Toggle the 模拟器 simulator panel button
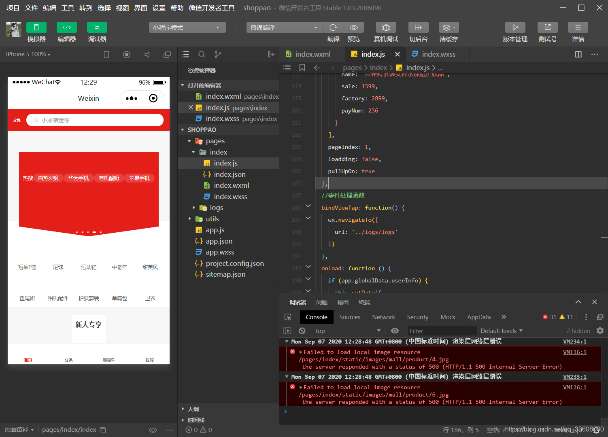This screenshot has width=608, height=437. click(36, 28)
